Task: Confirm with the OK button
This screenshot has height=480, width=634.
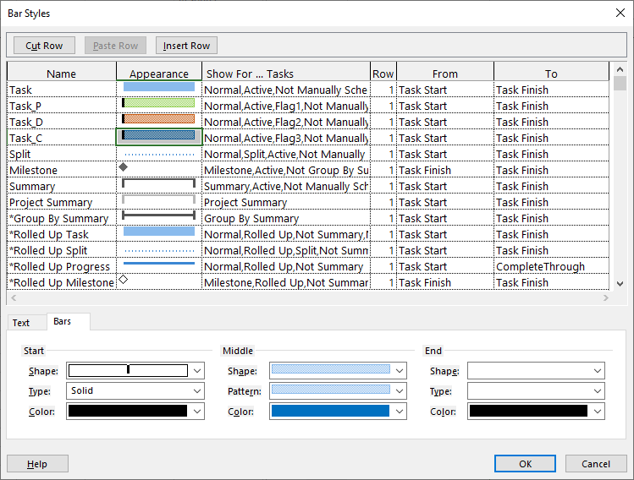Action: pos(525,464)
